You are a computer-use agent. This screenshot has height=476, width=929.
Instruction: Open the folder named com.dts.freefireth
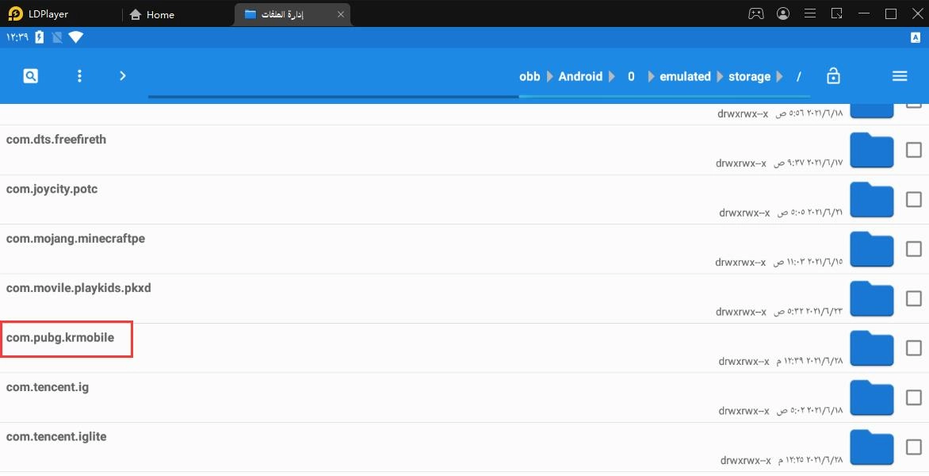56,140
